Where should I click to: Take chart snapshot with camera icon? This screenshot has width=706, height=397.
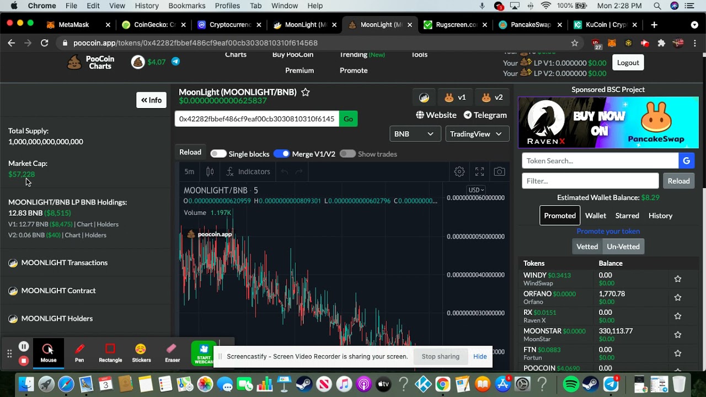pyautogui.click(x=499, y=171)
